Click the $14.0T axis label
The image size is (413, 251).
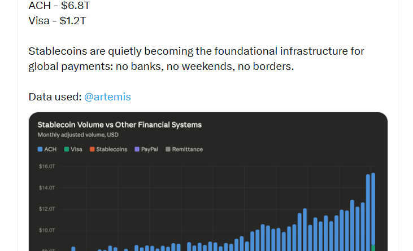(46, 187)
